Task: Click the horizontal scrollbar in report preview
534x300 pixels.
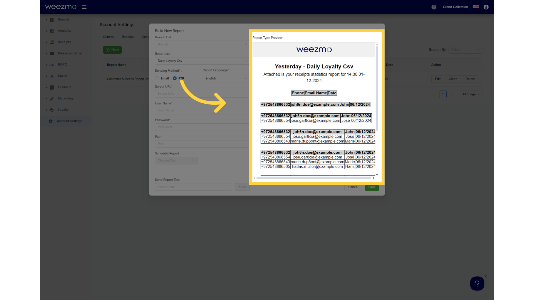Action: coord(313,178)
